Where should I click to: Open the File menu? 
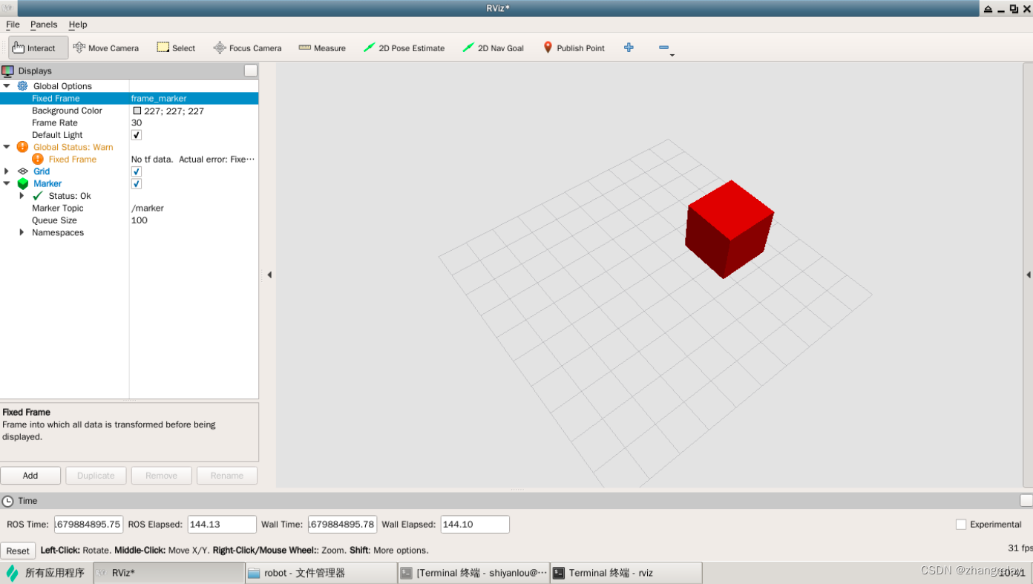[x=13, y=24]
